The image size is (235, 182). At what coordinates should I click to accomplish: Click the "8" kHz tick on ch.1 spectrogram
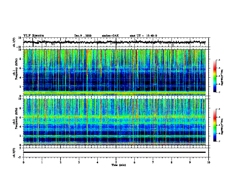click(x=20, y=59)
